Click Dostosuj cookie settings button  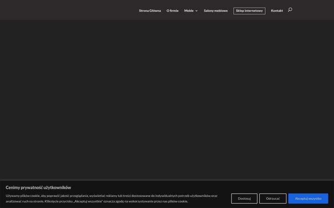point(244,198)
